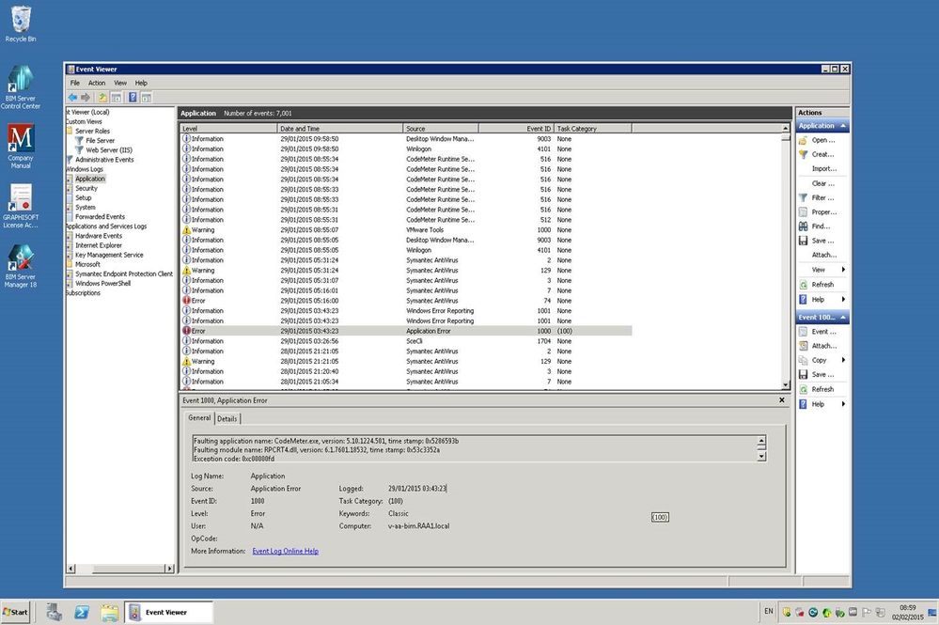Select Administrative Events tree item
939x625 pixels.
(x=104, y=160)
